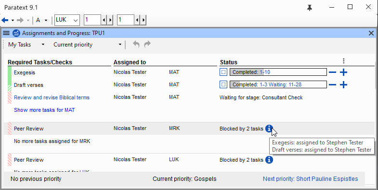This screenshot has height=190, width=378.
Task: Click the Exegesis progress bar
Action: (x=278, y=72)
